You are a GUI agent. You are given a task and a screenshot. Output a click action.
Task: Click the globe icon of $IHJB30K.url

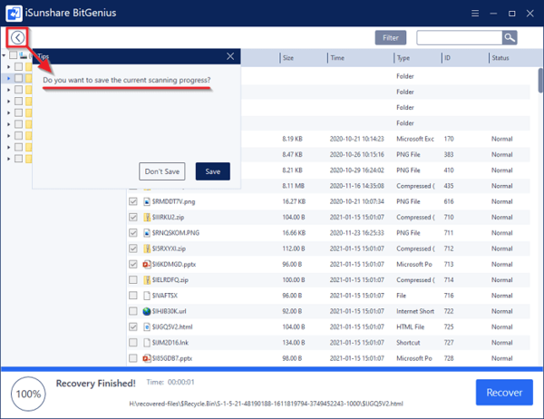tap(147, 311)
